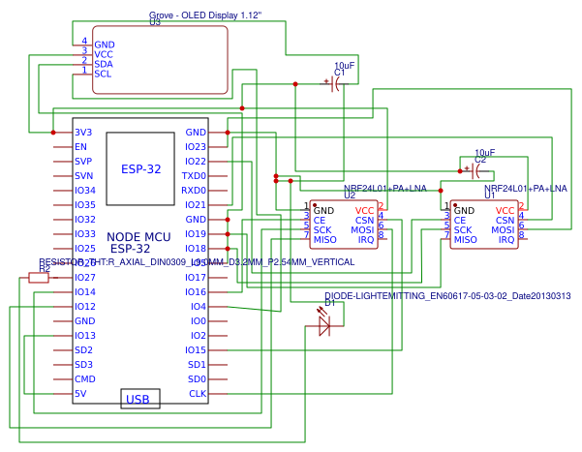Select the CMD pin label
This screenshot has height=452, width=582.
[85, 379]
